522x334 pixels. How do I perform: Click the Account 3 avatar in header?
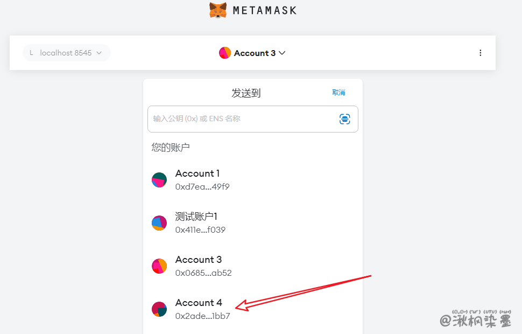[x=225, y=53]
